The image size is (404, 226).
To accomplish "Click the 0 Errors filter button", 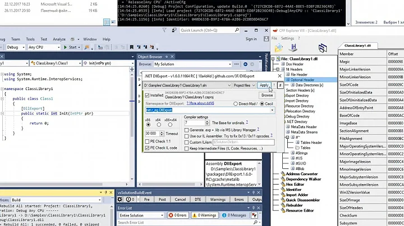I will pyautogui.click(x=178, y=215).
